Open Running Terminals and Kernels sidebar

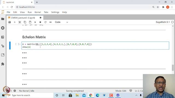[3, 28]
